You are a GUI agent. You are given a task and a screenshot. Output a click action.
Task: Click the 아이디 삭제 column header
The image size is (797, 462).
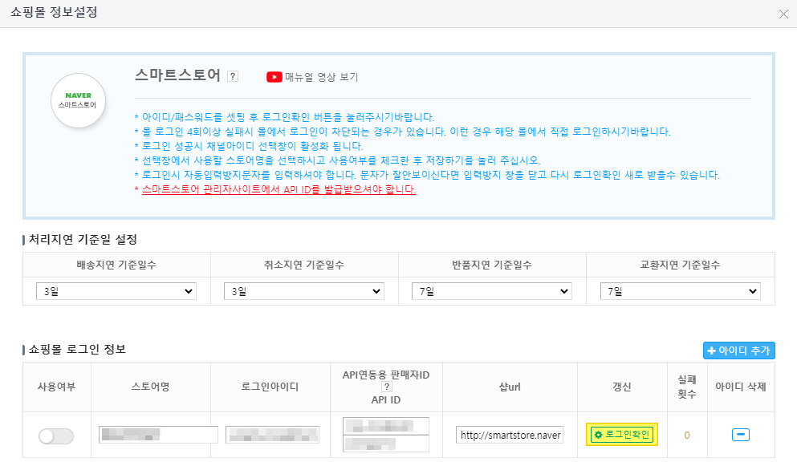coord(741,387)
